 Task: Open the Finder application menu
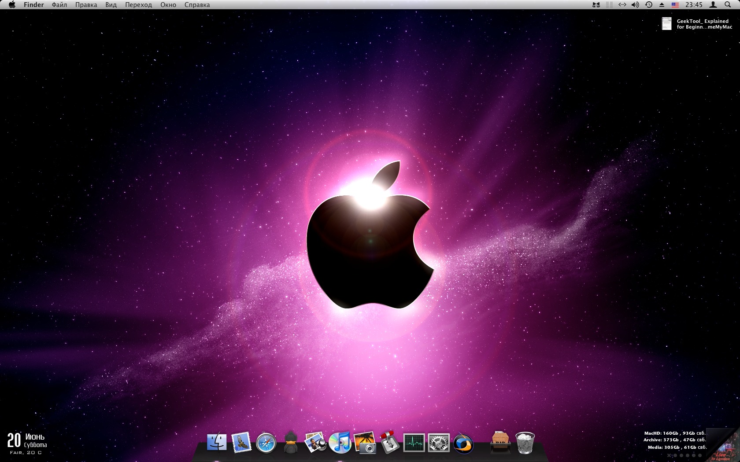(x=34, y=5)
